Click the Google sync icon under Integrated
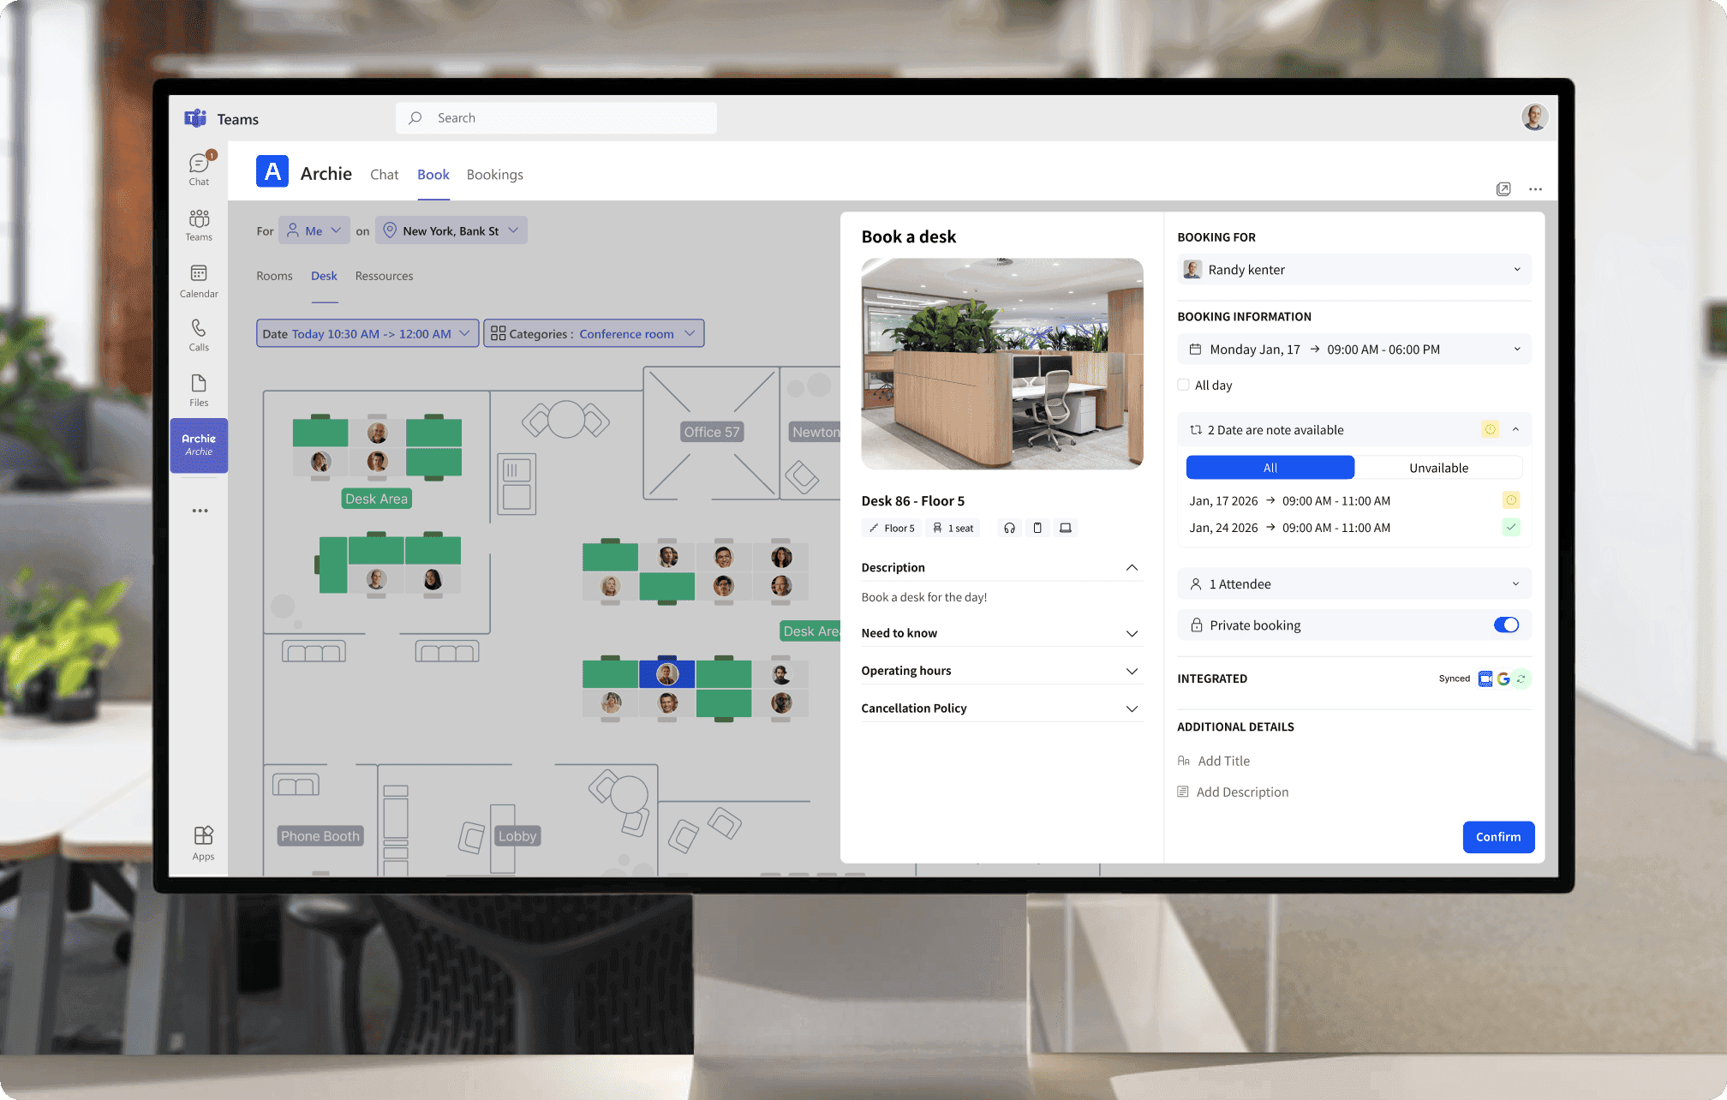Image resolution: width=1727 pixels, height=1100 pixels. pos(1503,678)
